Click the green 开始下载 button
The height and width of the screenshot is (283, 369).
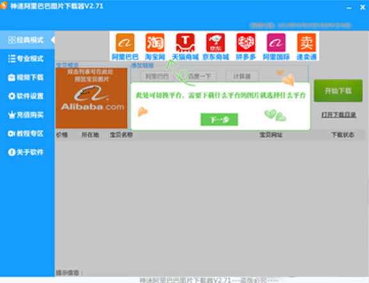[x=338, y=91]
